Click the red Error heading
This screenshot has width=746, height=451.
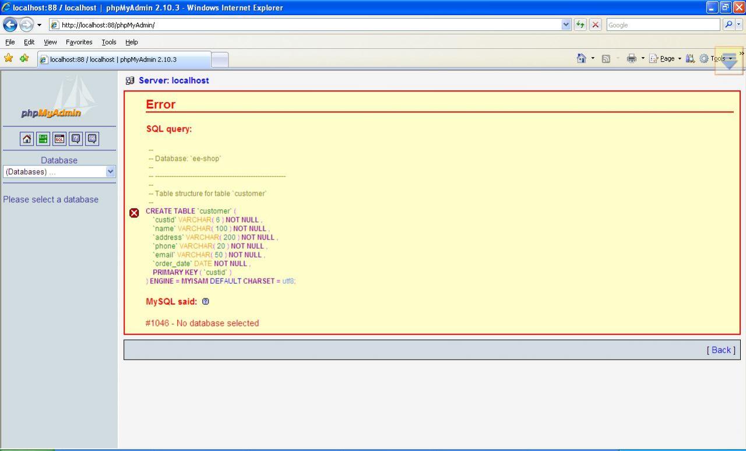(x=161, y=104)
